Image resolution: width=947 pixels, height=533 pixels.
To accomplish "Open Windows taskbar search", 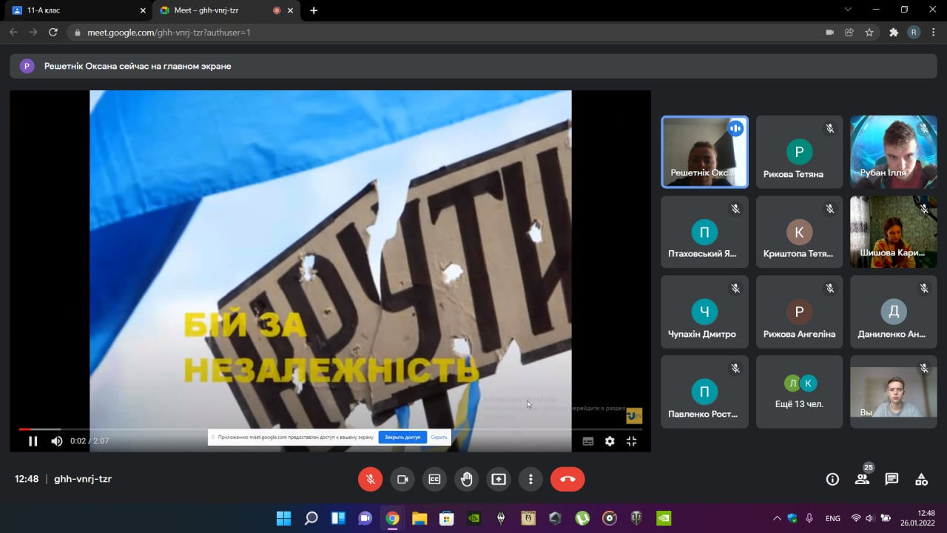I will tap(311, 518).
